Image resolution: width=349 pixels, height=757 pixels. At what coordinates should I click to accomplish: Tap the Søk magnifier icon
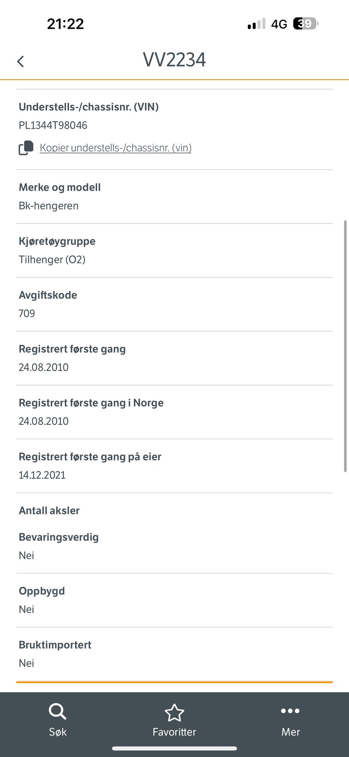point(57,711)
